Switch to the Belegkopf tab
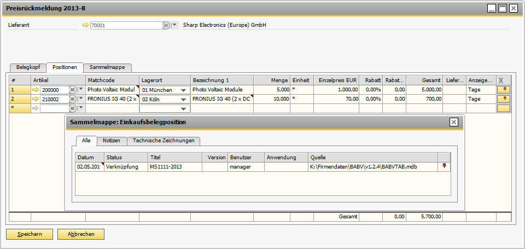The width and height of the screenshot is (525, 249). tap(28, 67)
